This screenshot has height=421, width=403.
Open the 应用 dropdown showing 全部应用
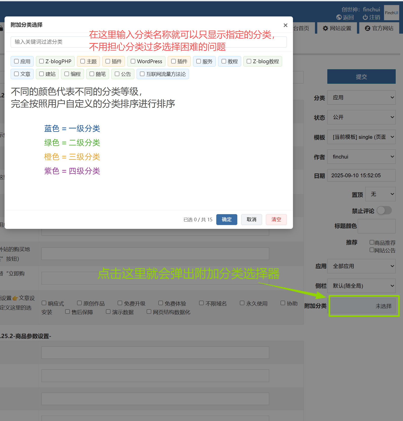pos(361,266)
